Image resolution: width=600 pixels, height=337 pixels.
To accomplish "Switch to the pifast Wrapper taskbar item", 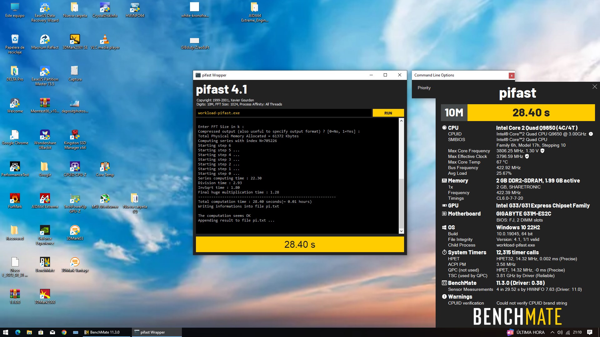I will point(156,332).
